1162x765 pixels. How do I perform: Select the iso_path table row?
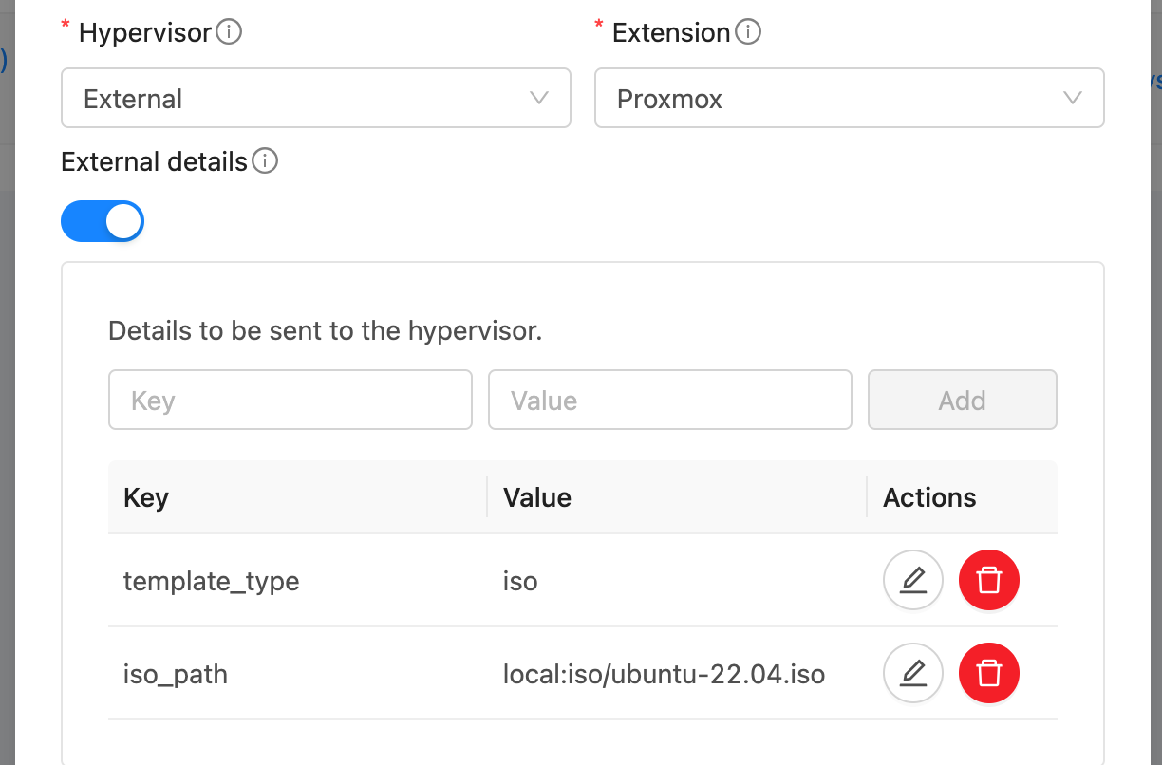pyautogui.click(x=380, y=673)
